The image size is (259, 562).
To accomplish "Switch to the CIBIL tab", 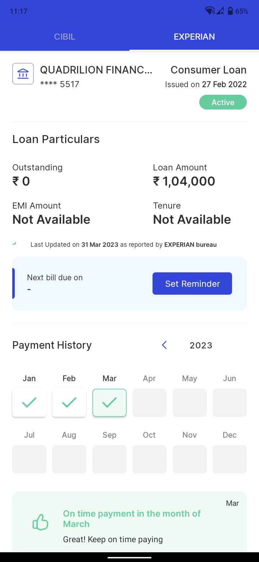I will (65, 37).
